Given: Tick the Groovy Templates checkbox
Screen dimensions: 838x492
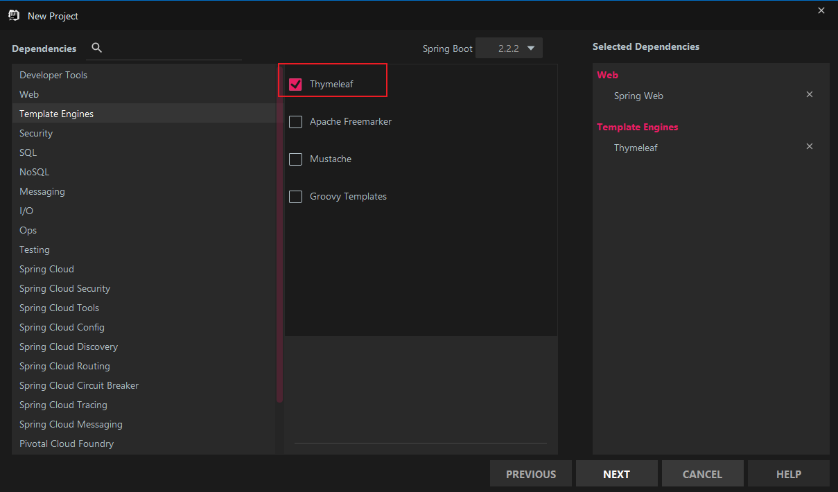Looking at the screenshot, I should point(296,197).
